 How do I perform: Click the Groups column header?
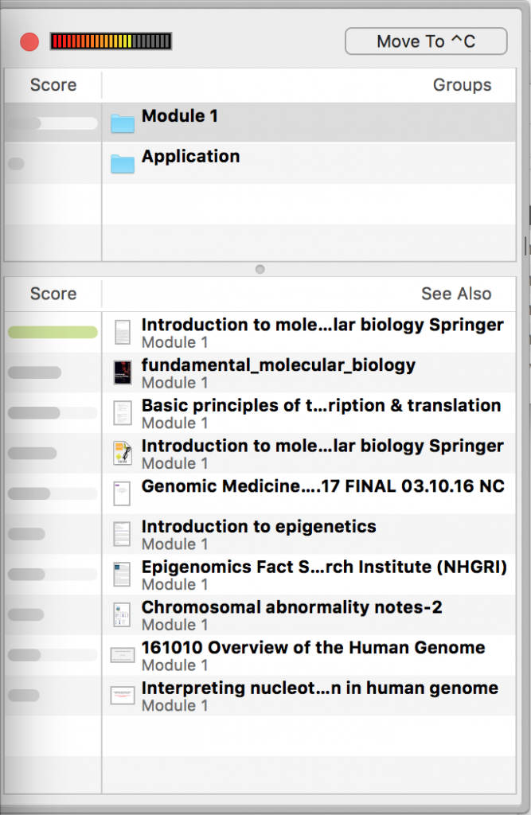[462, 84]
